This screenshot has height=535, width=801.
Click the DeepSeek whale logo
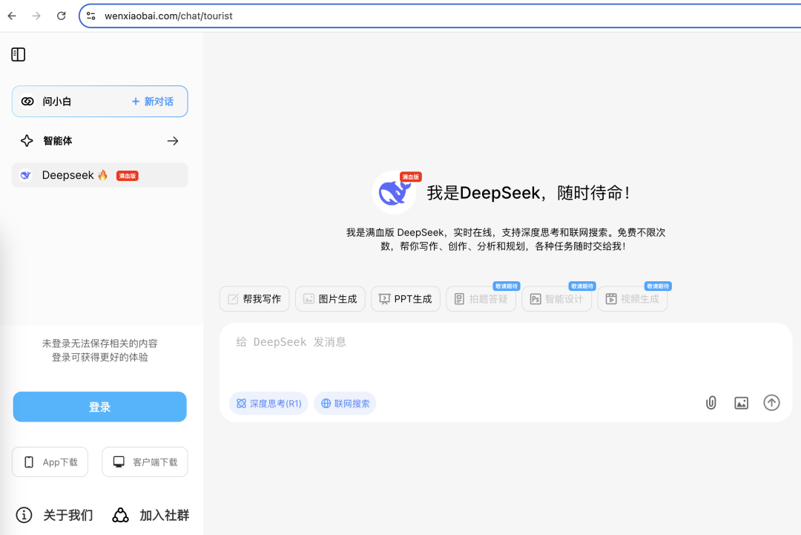coord(394,193)
